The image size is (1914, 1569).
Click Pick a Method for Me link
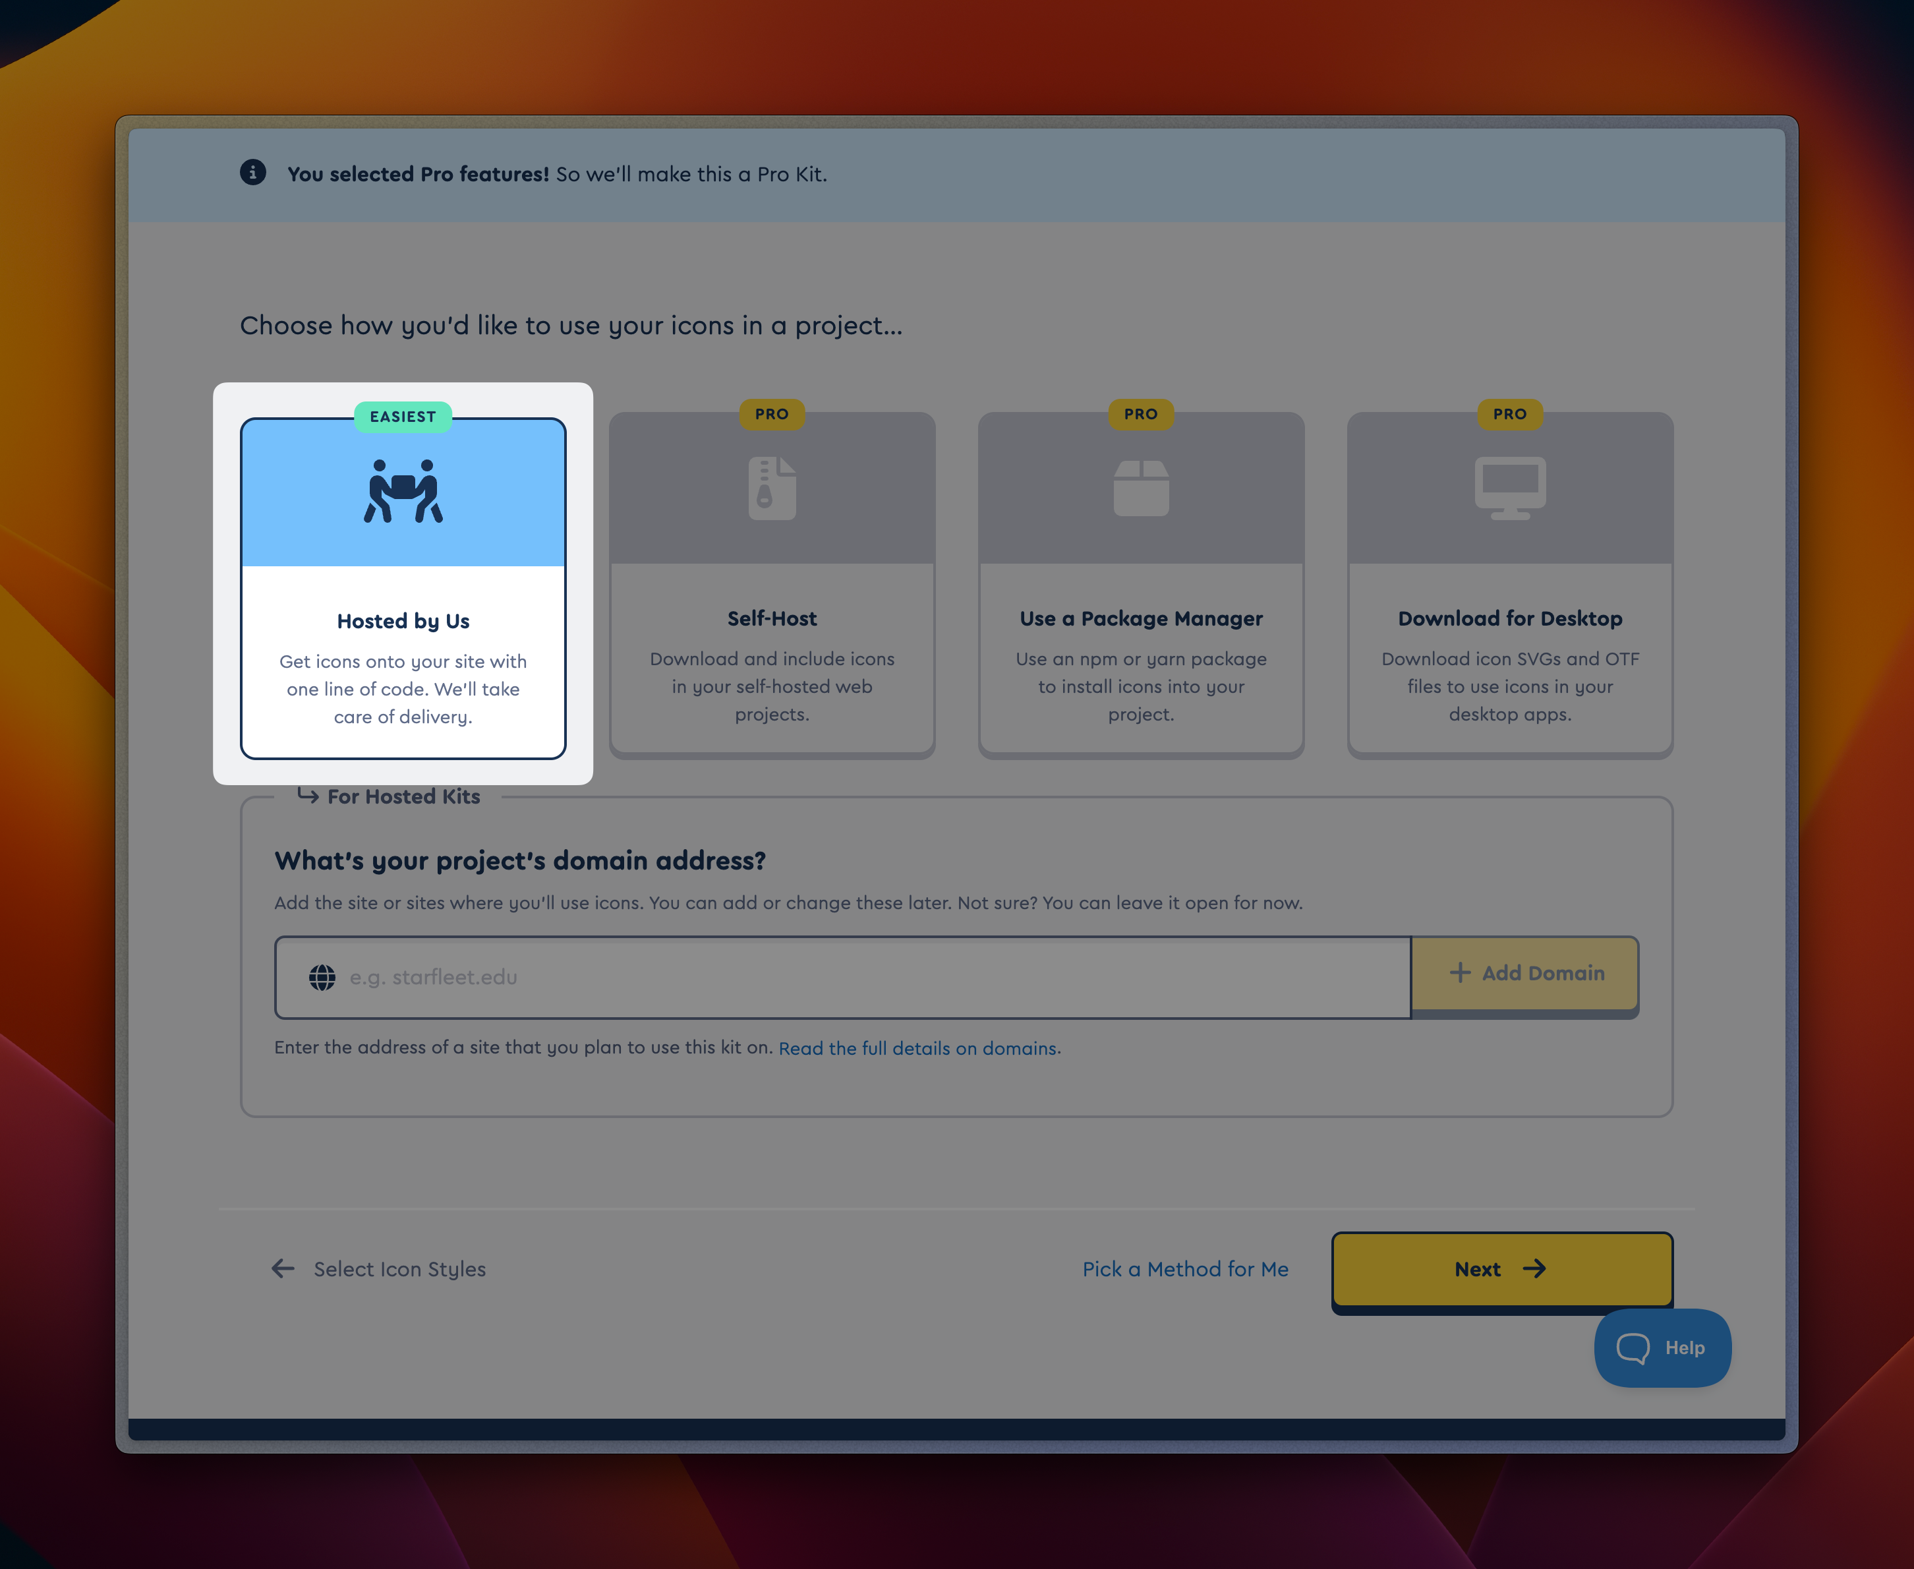pos(1185,1269)
